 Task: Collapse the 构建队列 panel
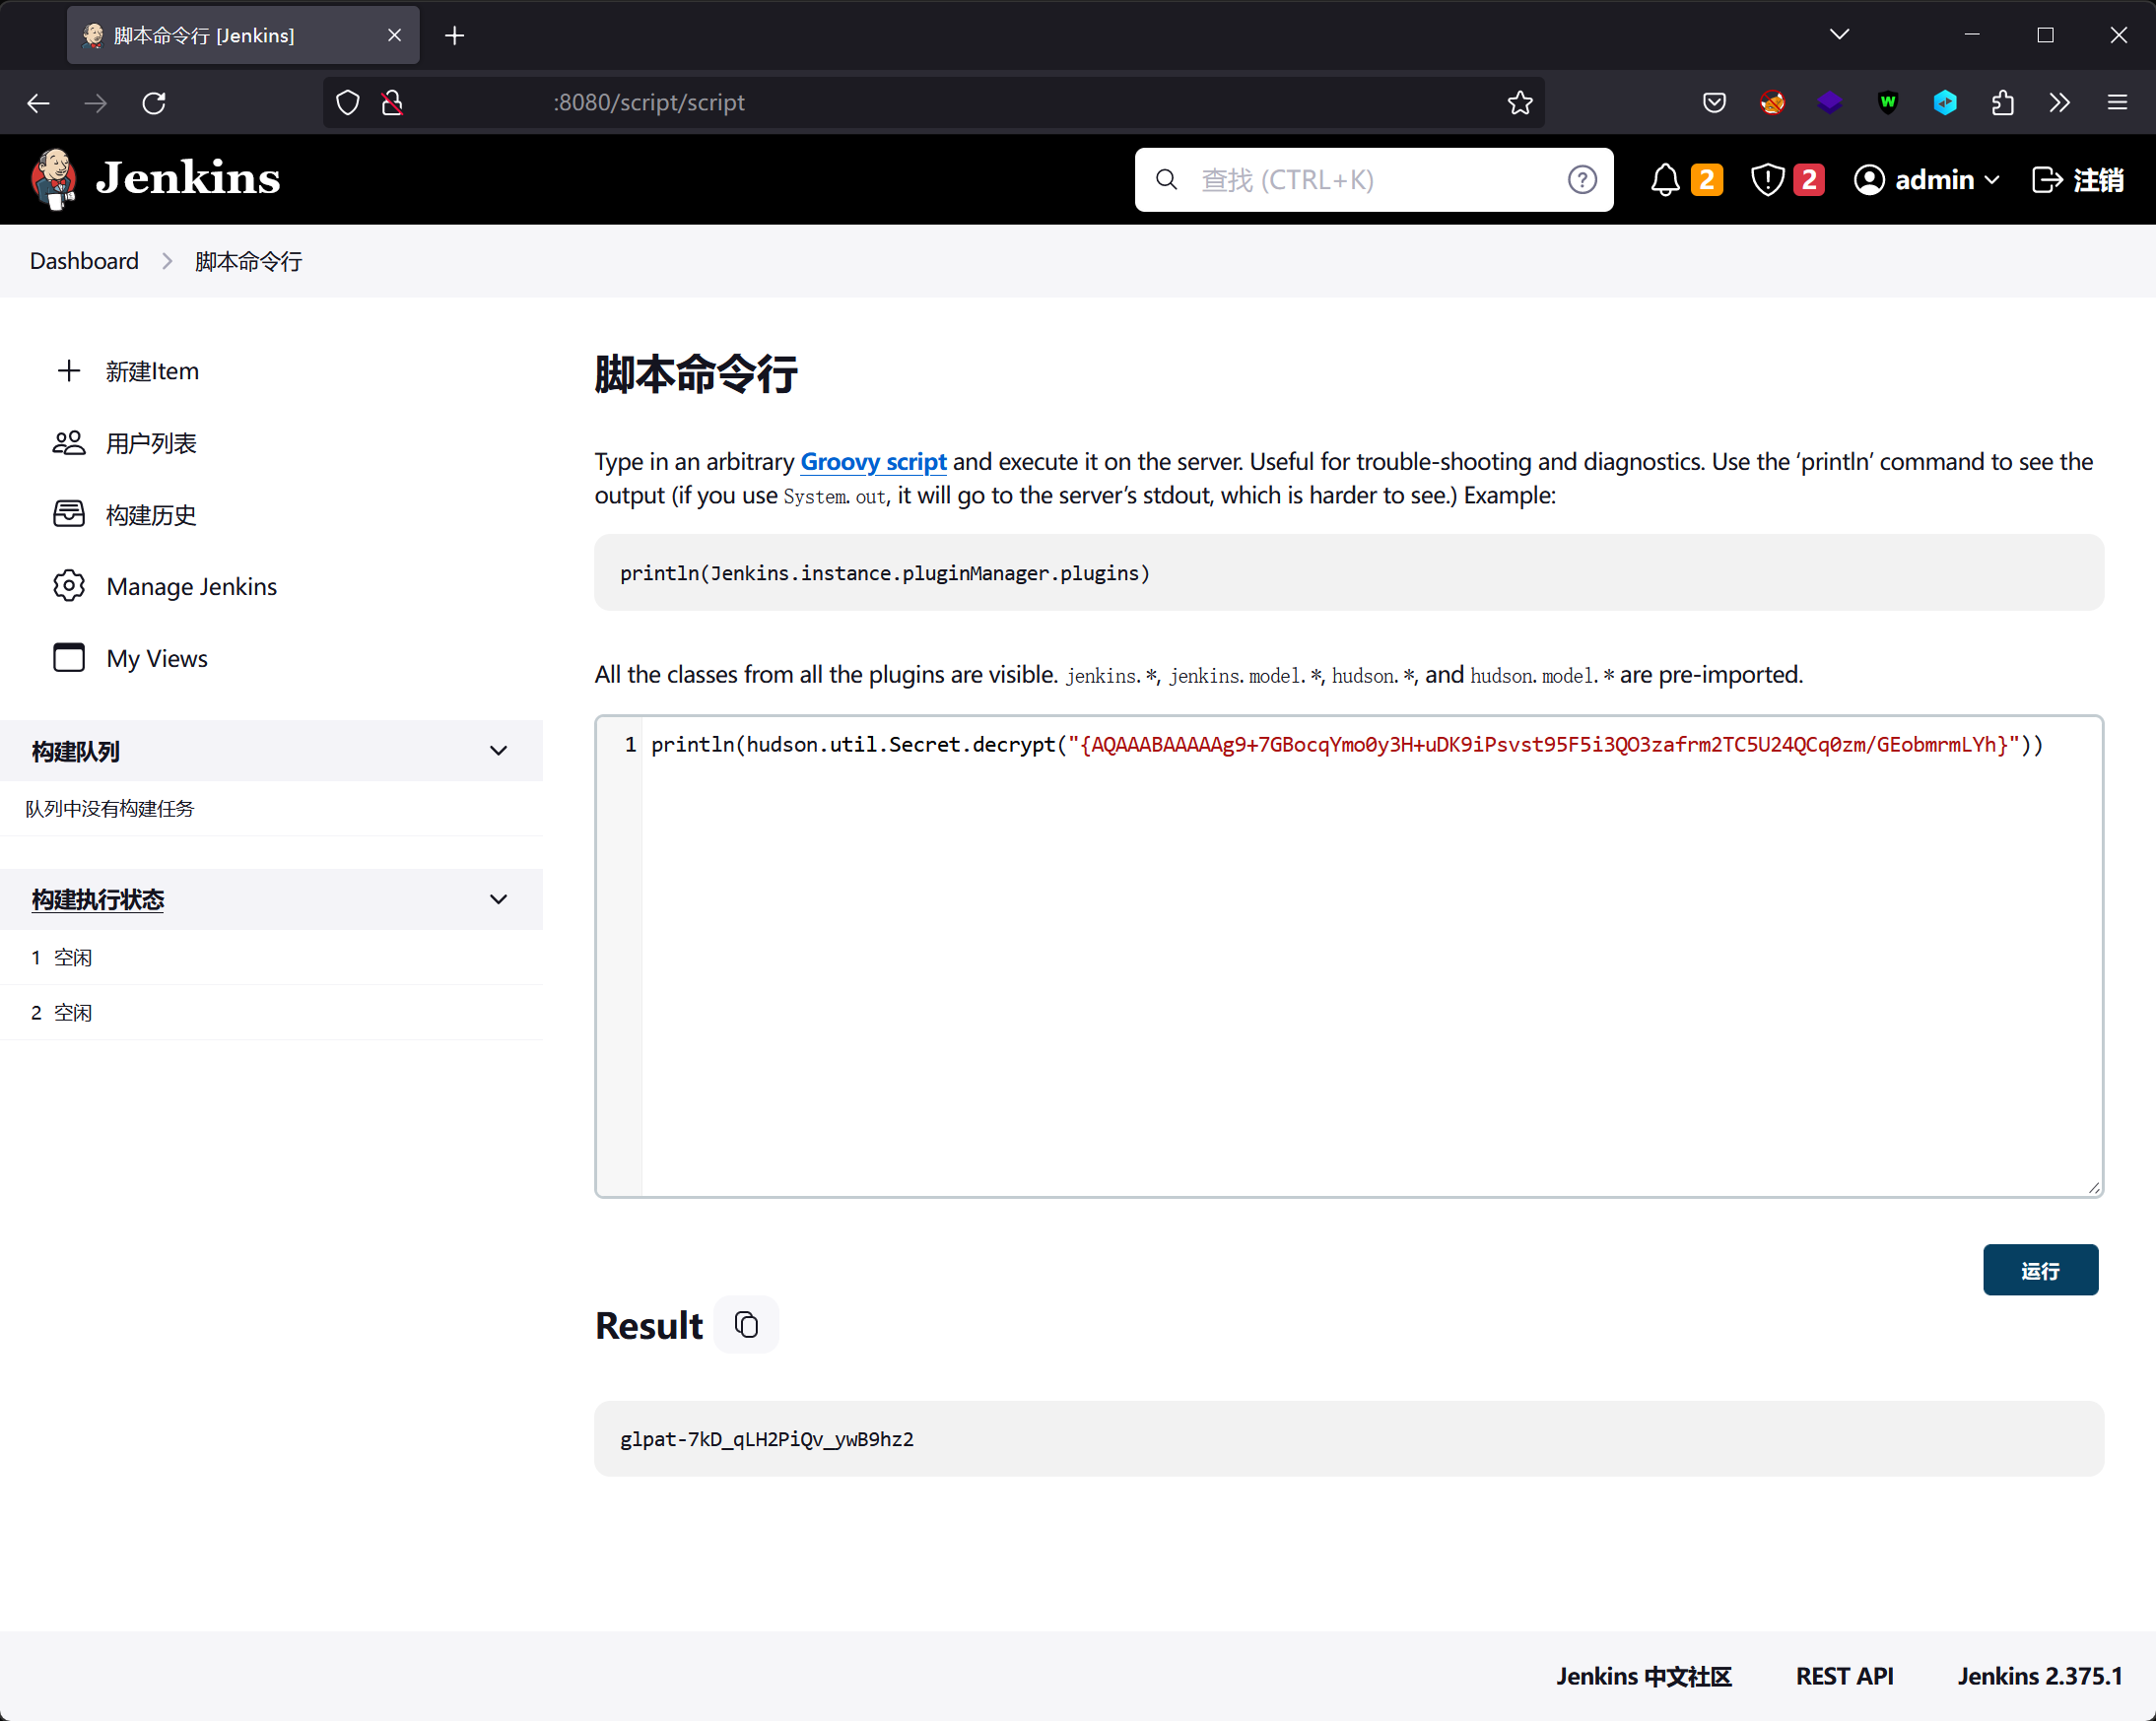click(498, 751)
